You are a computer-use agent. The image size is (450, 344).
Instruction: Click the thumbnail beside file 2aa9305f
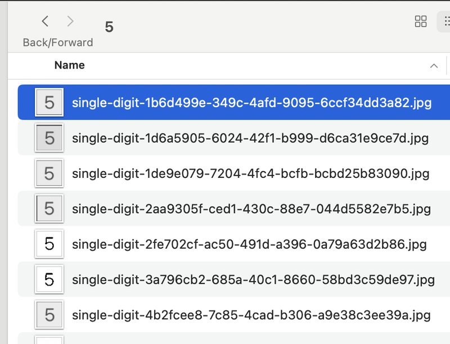49,209
